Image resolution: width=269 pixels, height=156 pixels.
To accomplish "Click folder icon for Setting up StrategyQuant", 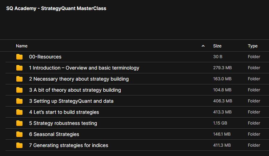I will point(19,101).
